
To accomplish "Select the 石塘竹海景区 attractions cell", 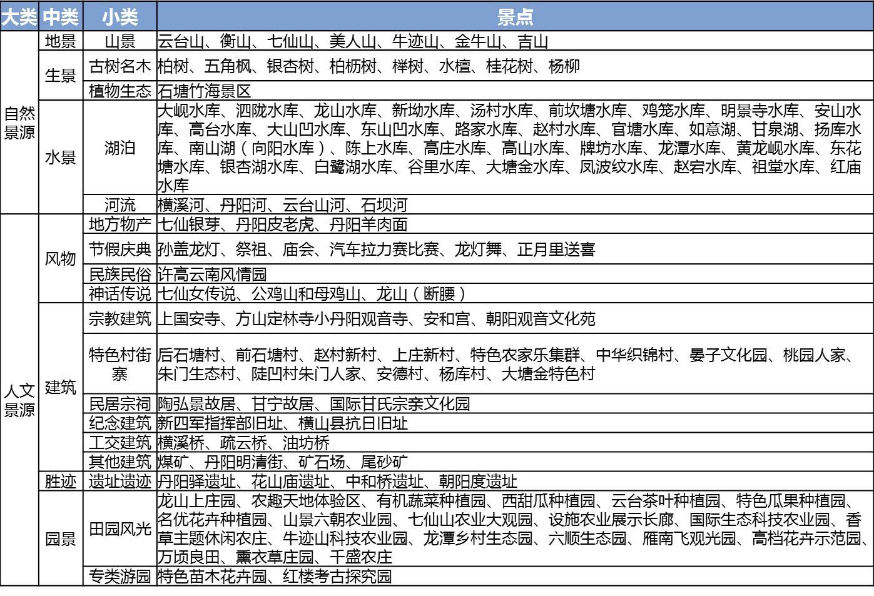I will pyautogui.click(x=205, y=91).
